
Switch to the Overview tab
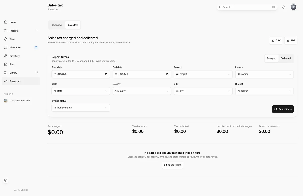click(57, 25)
